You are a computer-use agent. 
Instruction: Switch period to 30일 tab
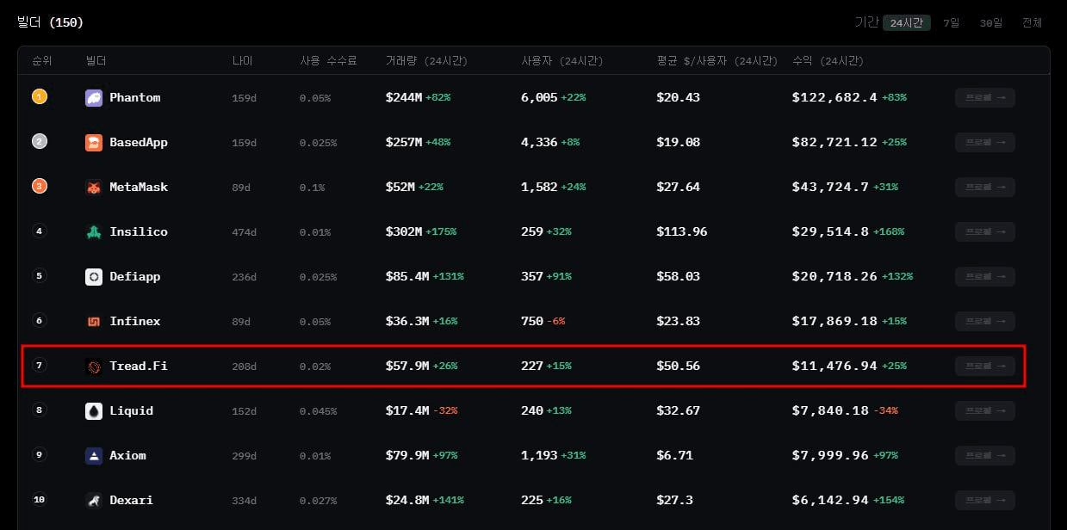click(990, 23)
